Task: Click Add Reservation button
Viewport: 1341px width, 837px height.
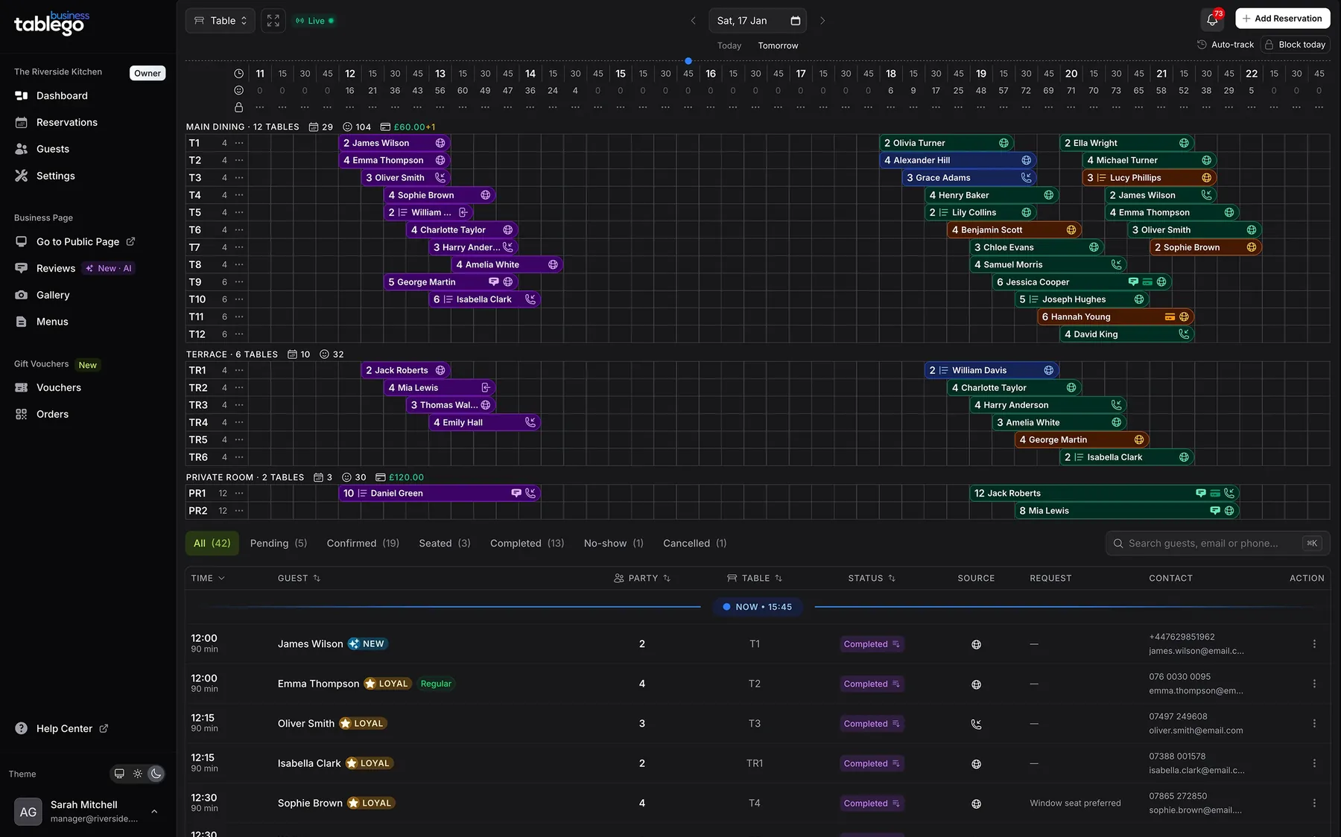Action: pyautogui.click(x=1282, y=19)
